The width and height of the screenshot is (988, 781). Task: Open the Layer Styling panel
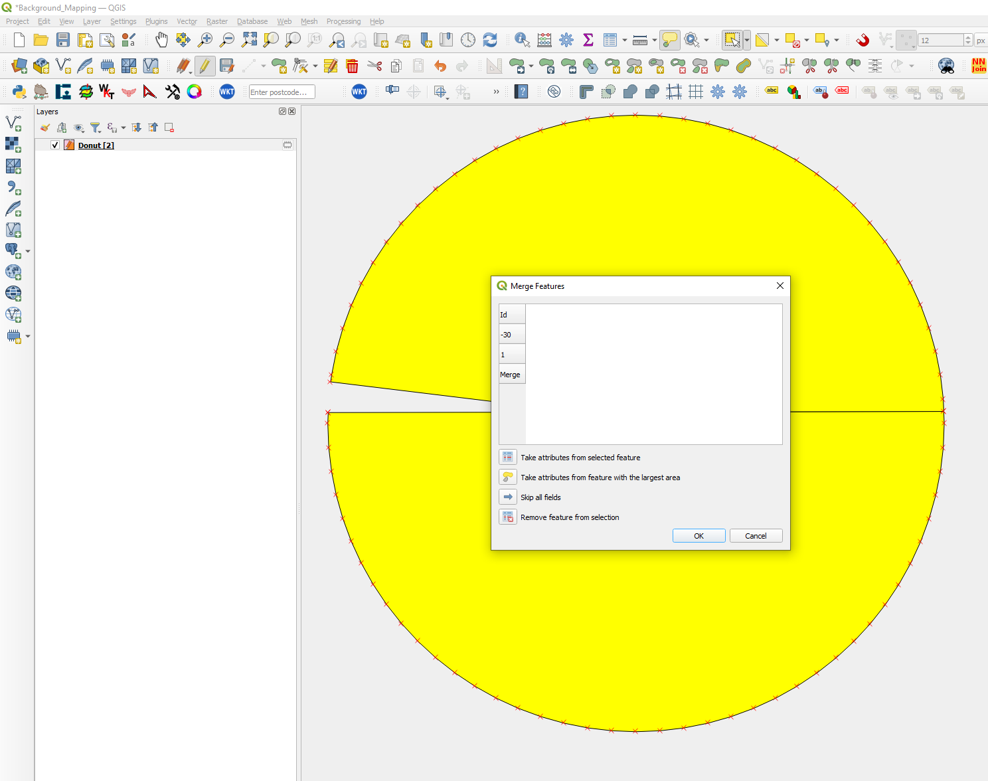pos(44,127)
